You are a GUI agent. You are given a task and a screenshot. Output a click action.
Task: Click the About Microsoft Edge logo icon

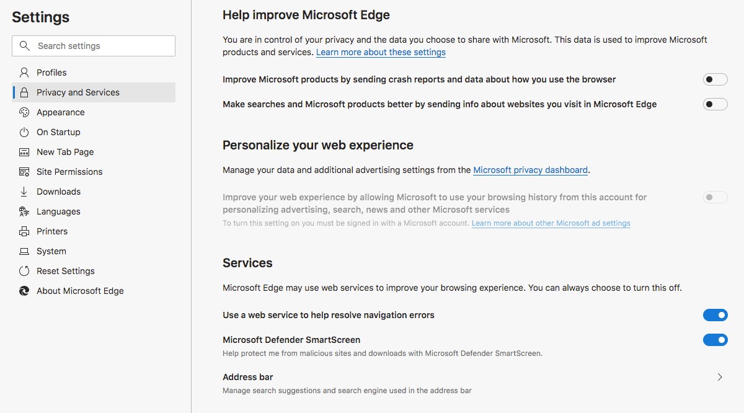coord(24,290)
